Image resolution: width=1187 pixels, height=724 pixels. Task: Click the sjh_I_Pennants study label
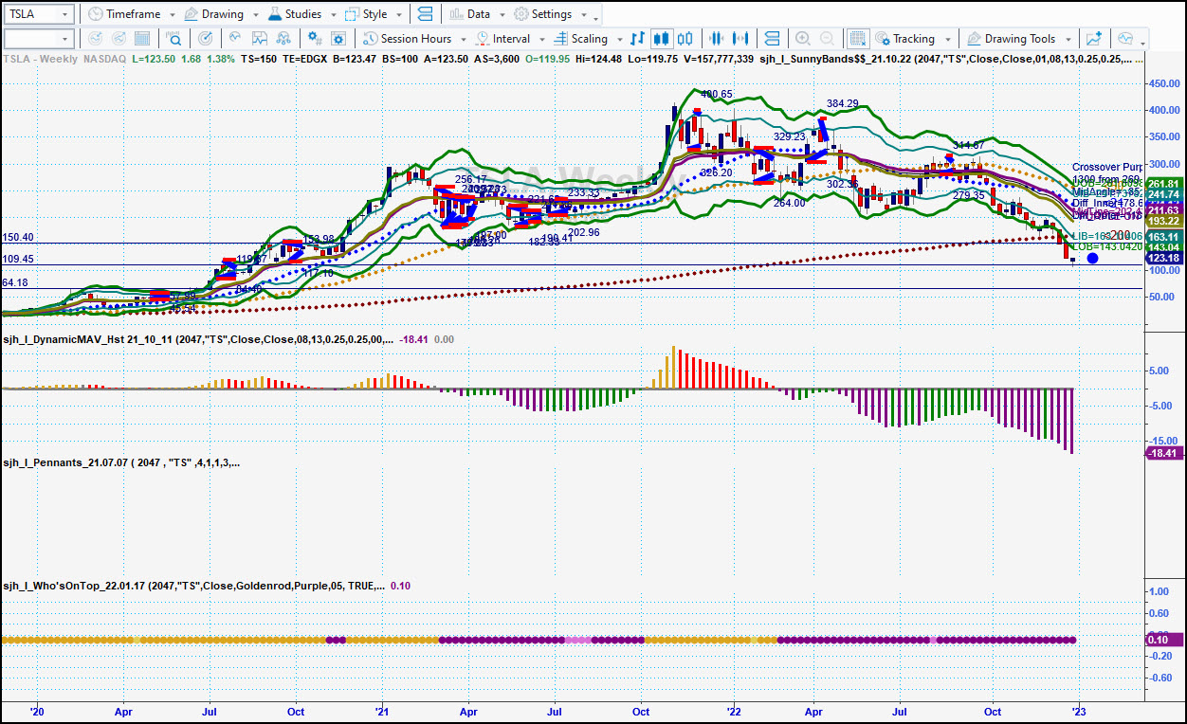click(121, 463)
